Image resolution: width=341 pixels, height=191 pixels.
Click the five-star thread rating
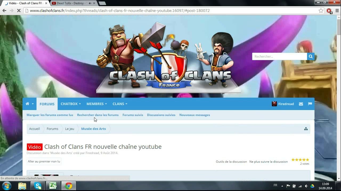(300, 160)
